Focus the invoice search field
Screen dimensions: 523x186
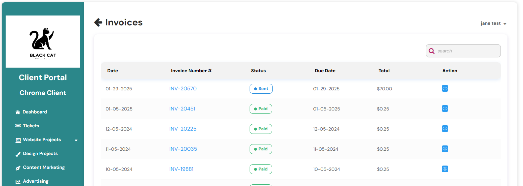[463, 51]
